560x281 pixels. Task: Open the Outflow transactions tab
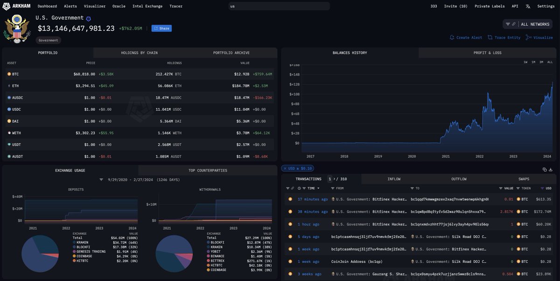[x=459, y=179]
